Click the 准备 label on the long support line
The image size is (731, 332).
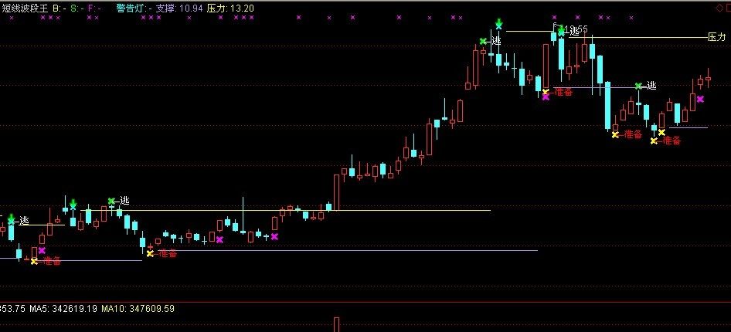click(168, 254)
